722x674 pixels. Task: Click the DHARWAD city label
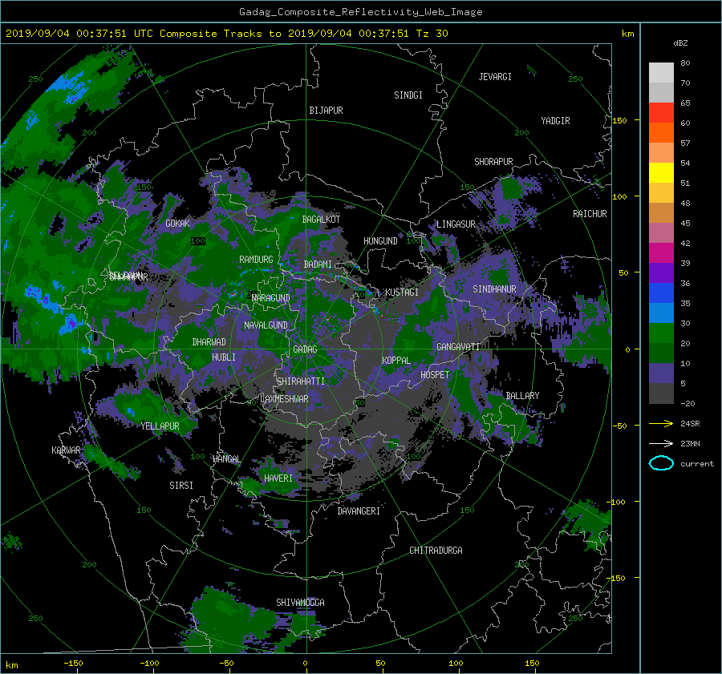(x=209, y=342)
